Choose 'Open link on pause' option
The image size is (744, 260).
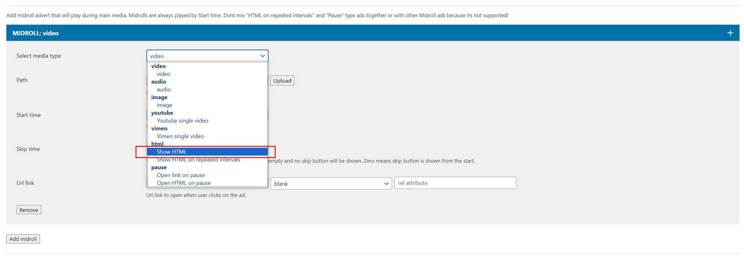(181, 175)
